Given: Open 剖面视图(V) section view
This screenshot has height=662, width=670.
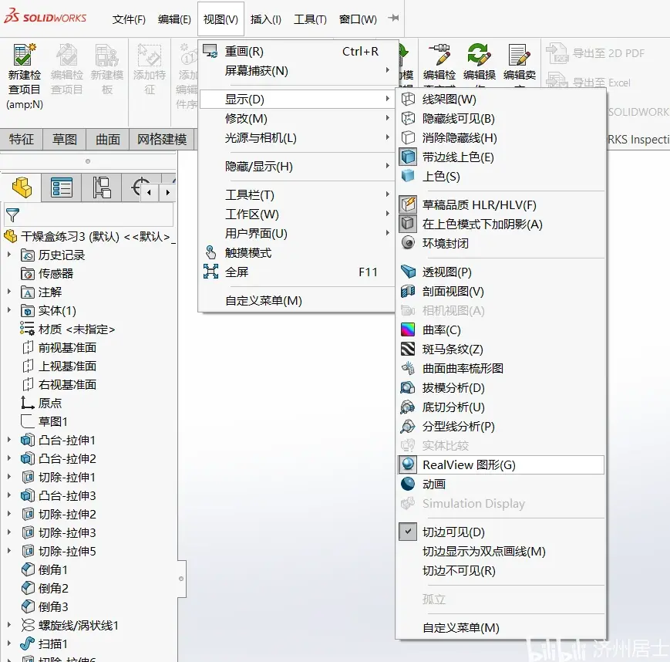Looking at the screenshot, I should point(501,291).
